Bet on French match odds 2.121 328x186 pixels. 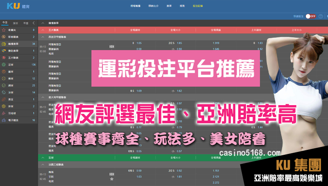click(x=216, y=177)
